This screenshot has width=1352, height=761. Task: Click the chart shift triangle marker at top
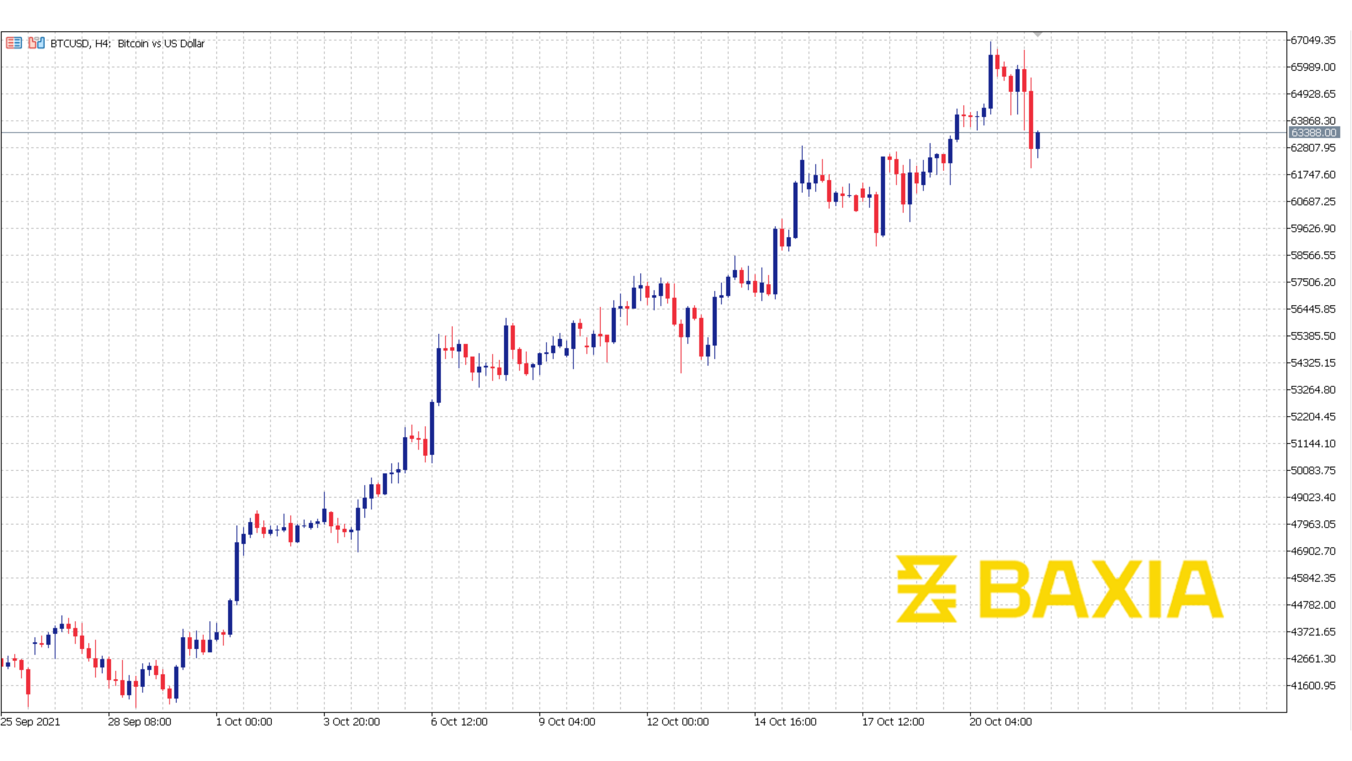[x=1038, y=35]
